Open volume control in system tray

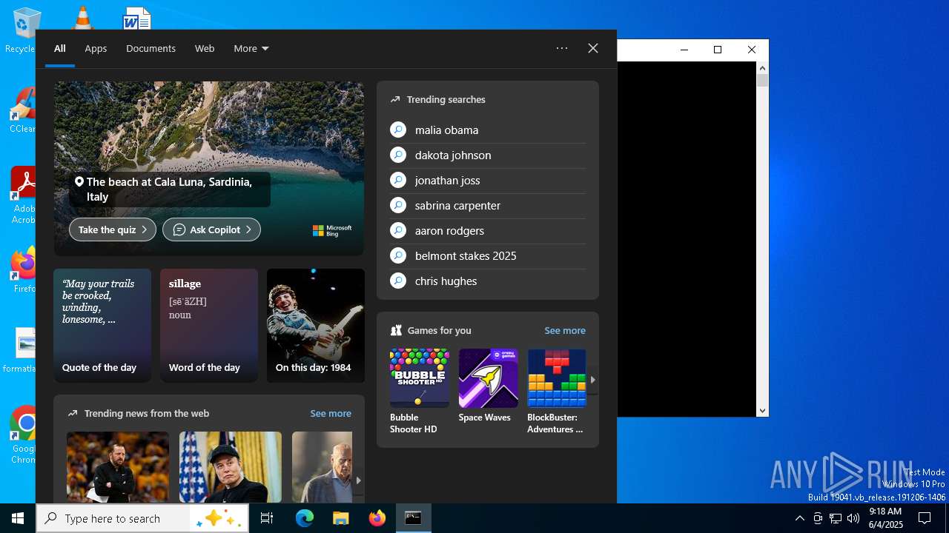point(853,518)
